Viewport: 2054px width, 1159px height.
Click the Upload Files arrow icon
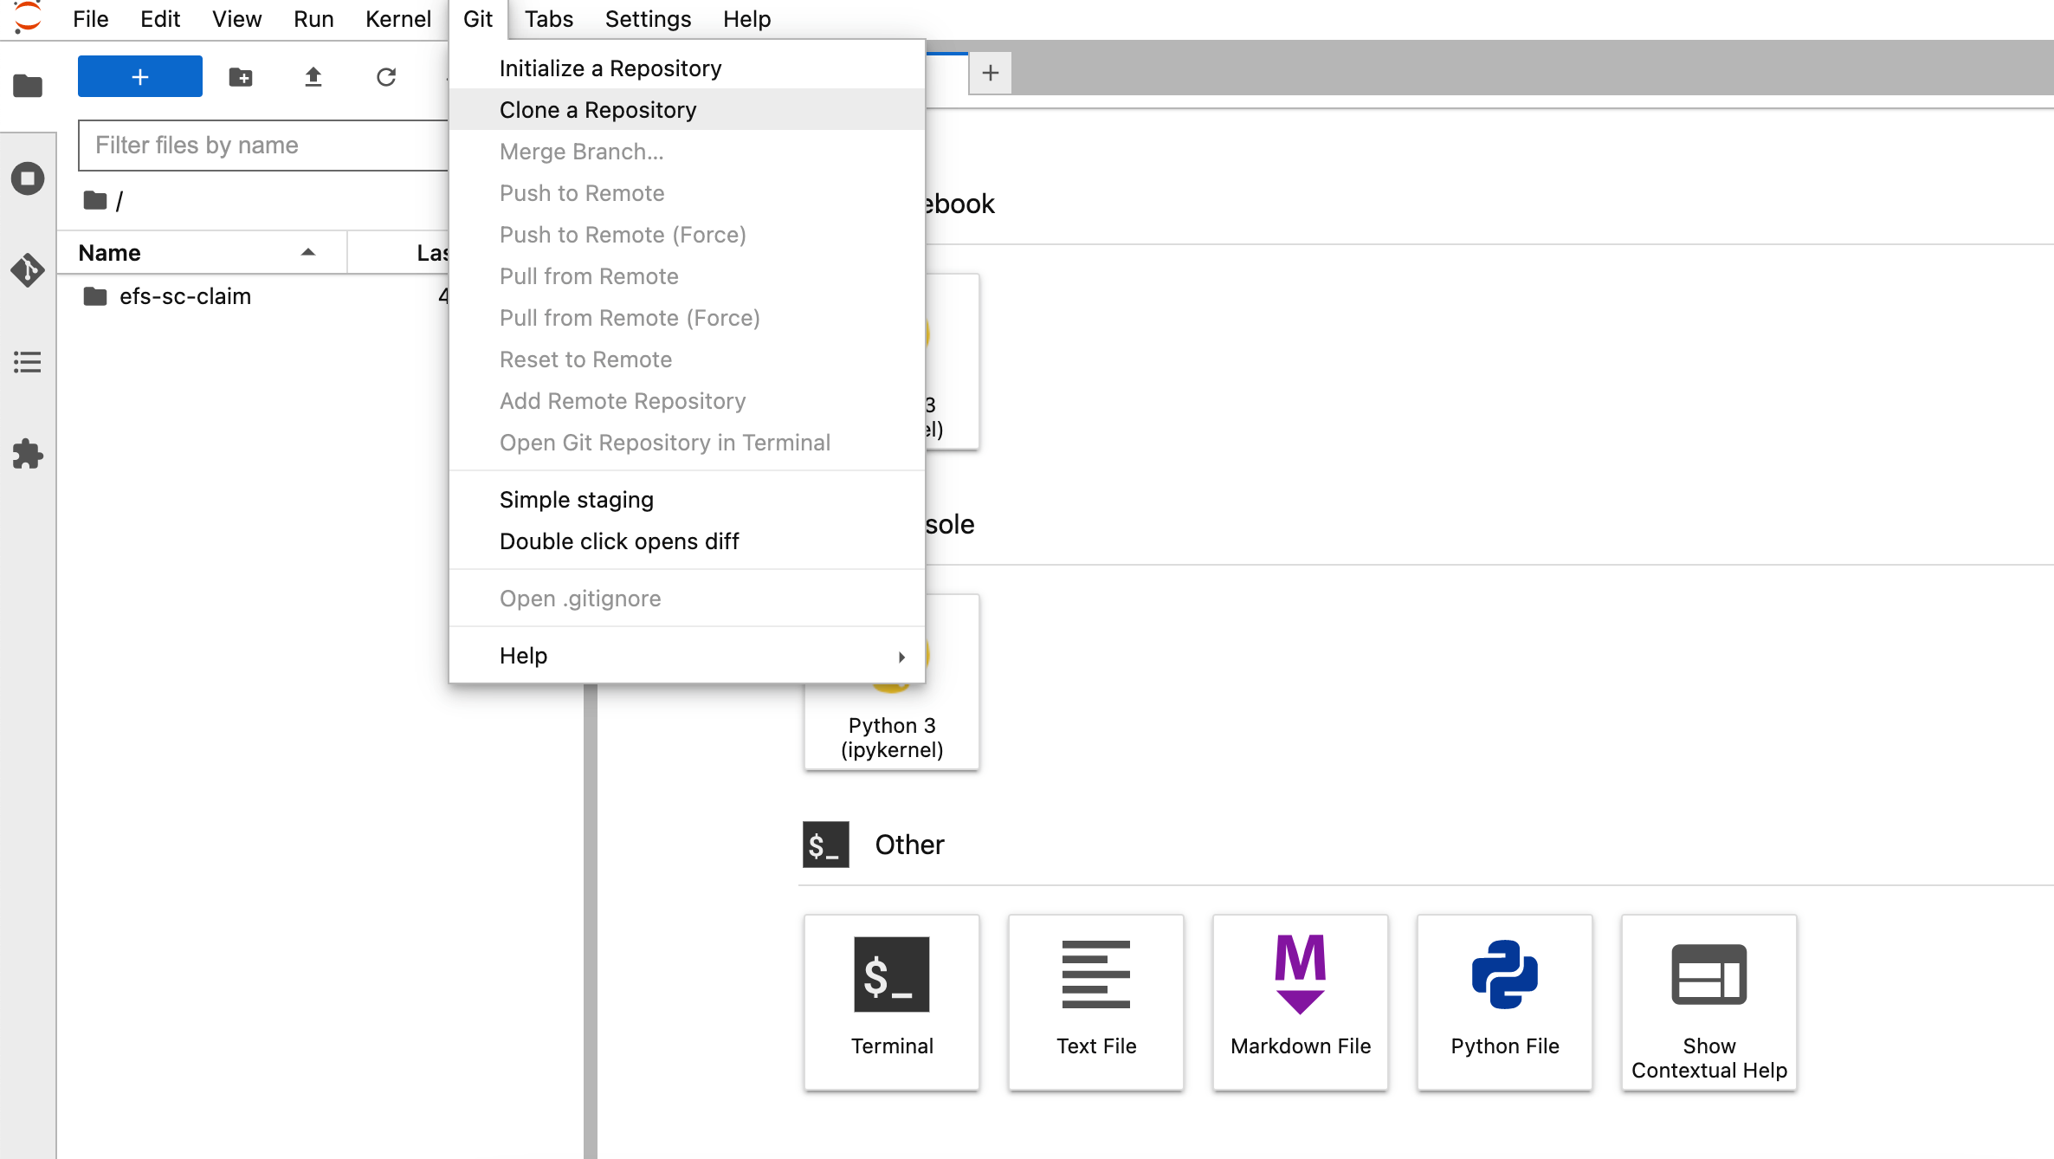[x=313, y=77]
